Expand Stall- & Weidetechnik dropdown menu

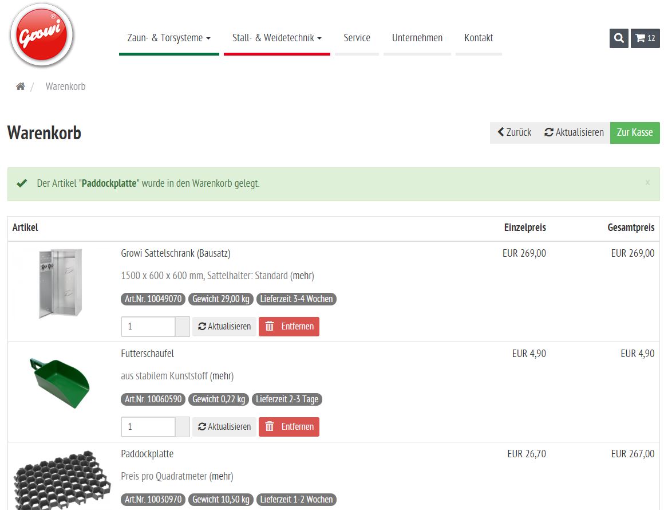click(276, 38)
